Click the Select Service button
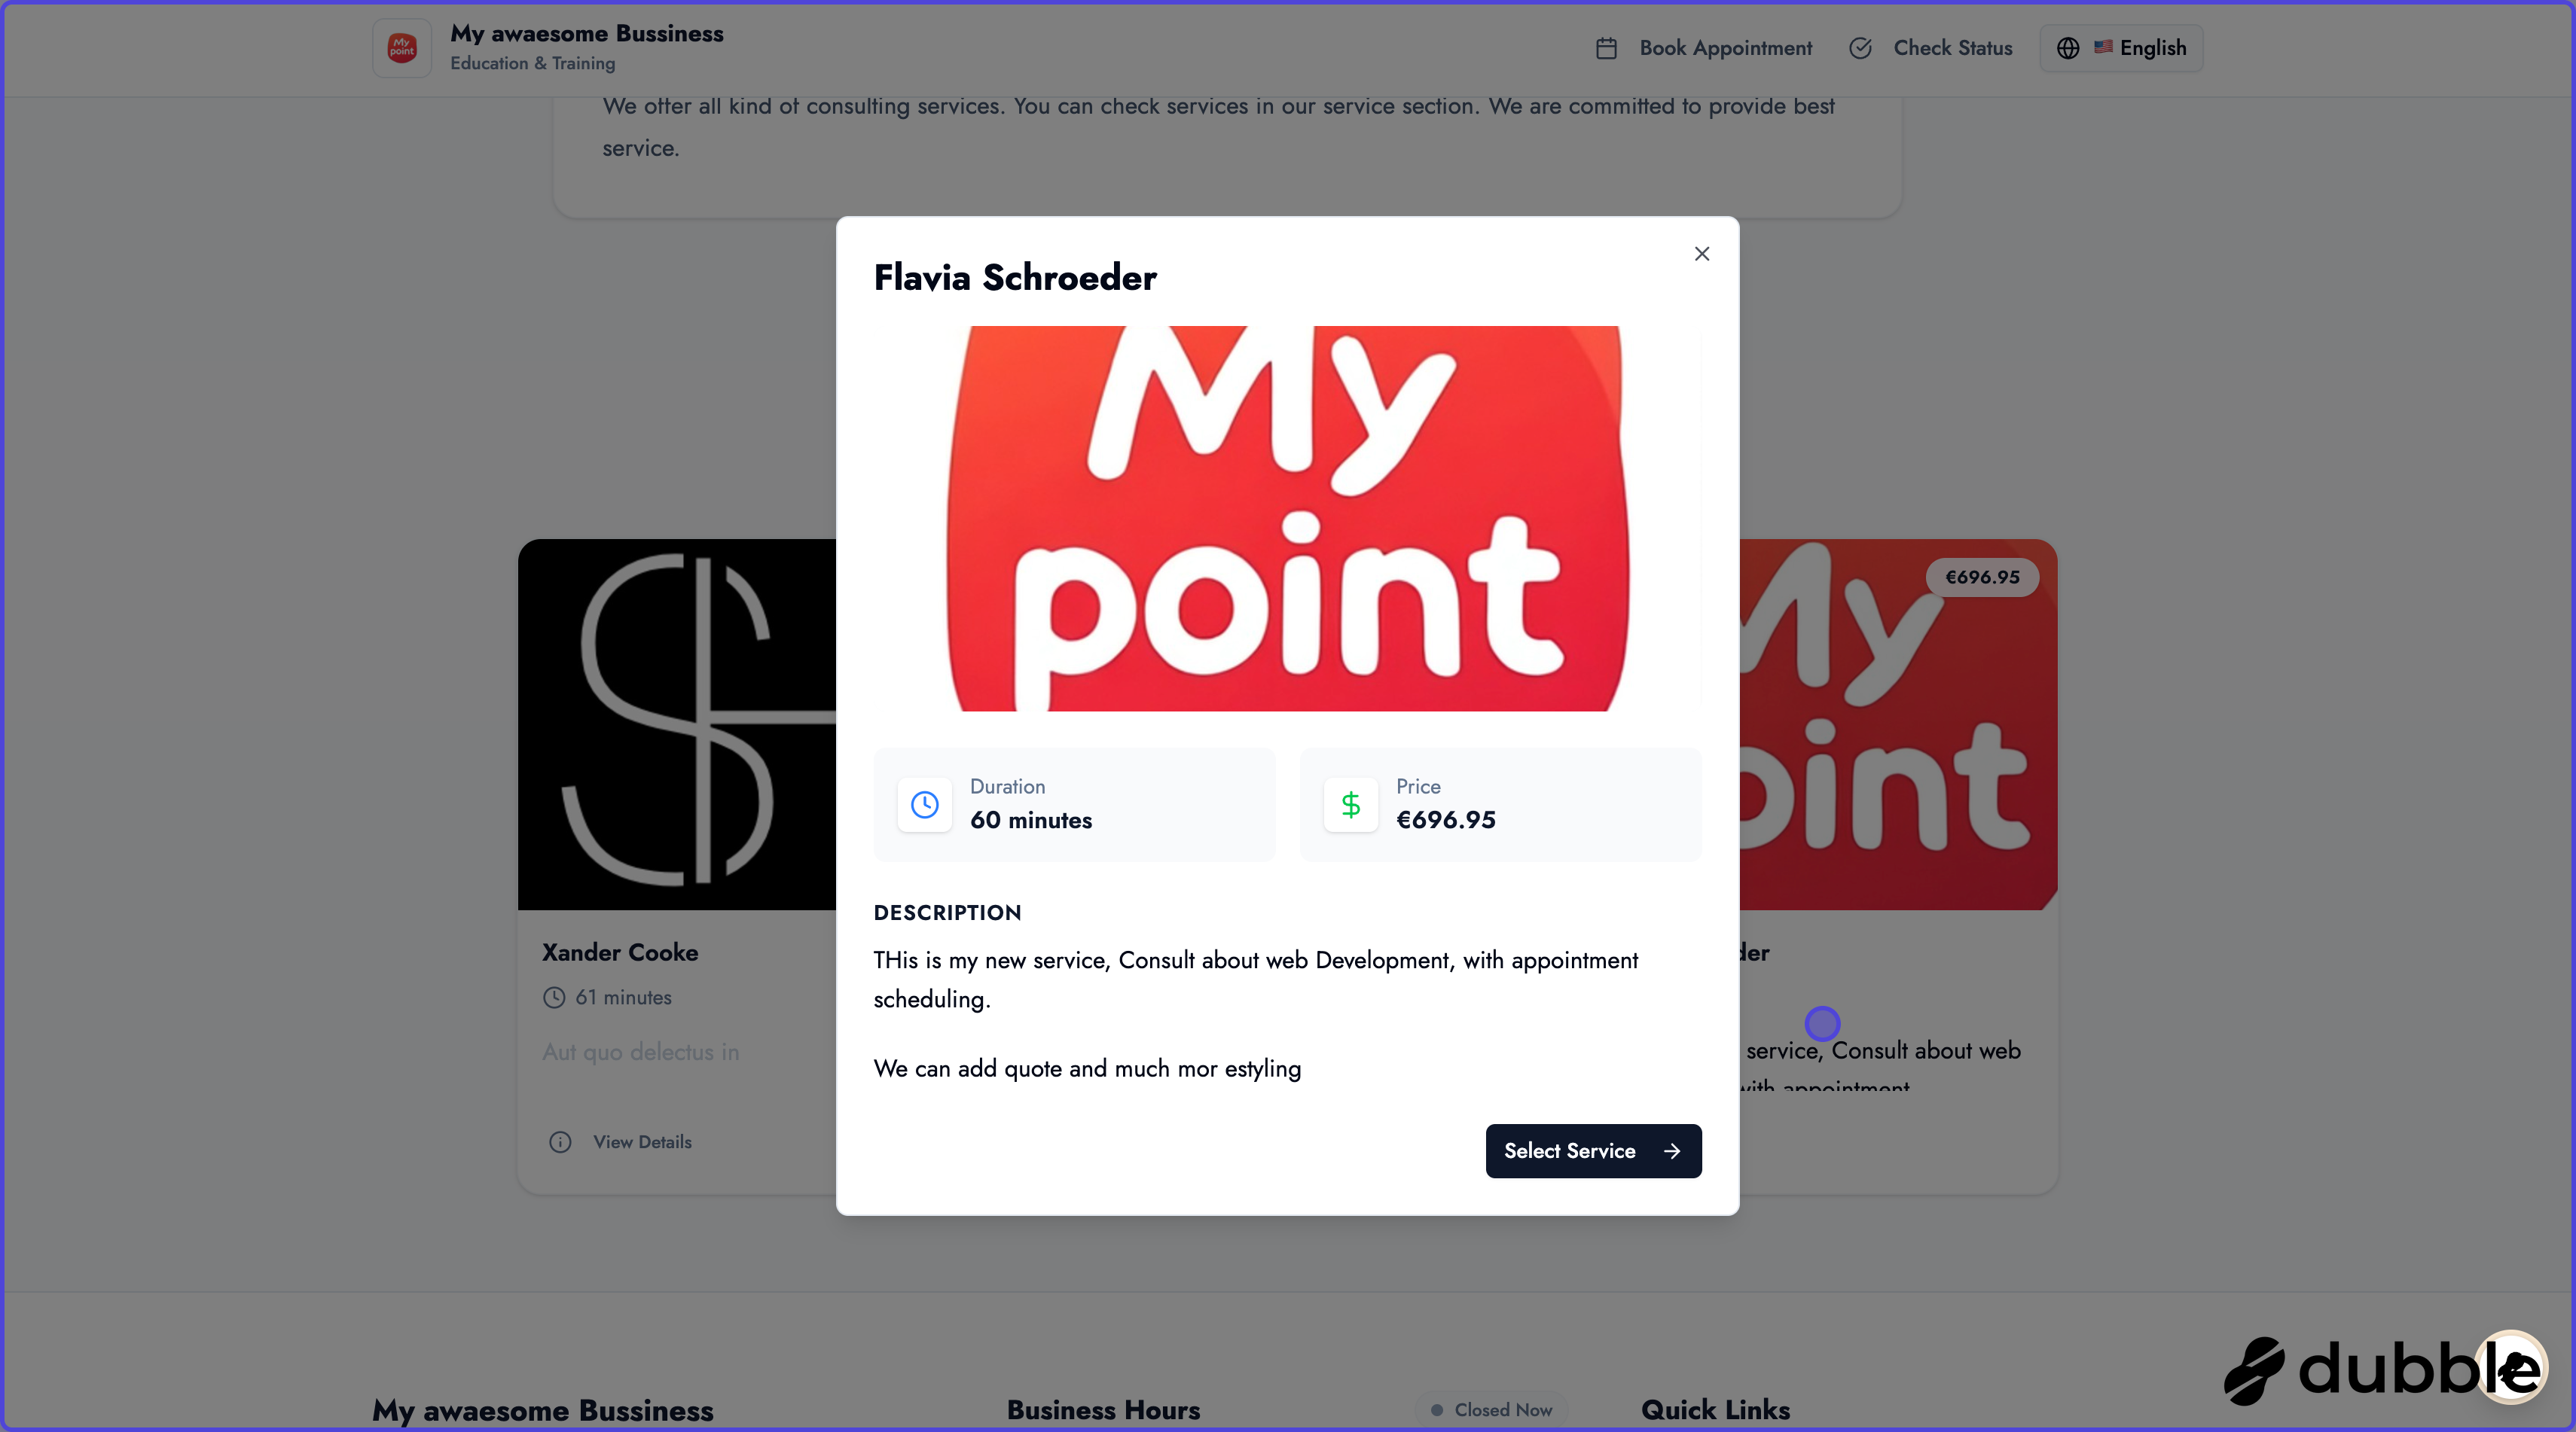The height and width of the screenshot is (1432, 2576). point(1593,1150)
